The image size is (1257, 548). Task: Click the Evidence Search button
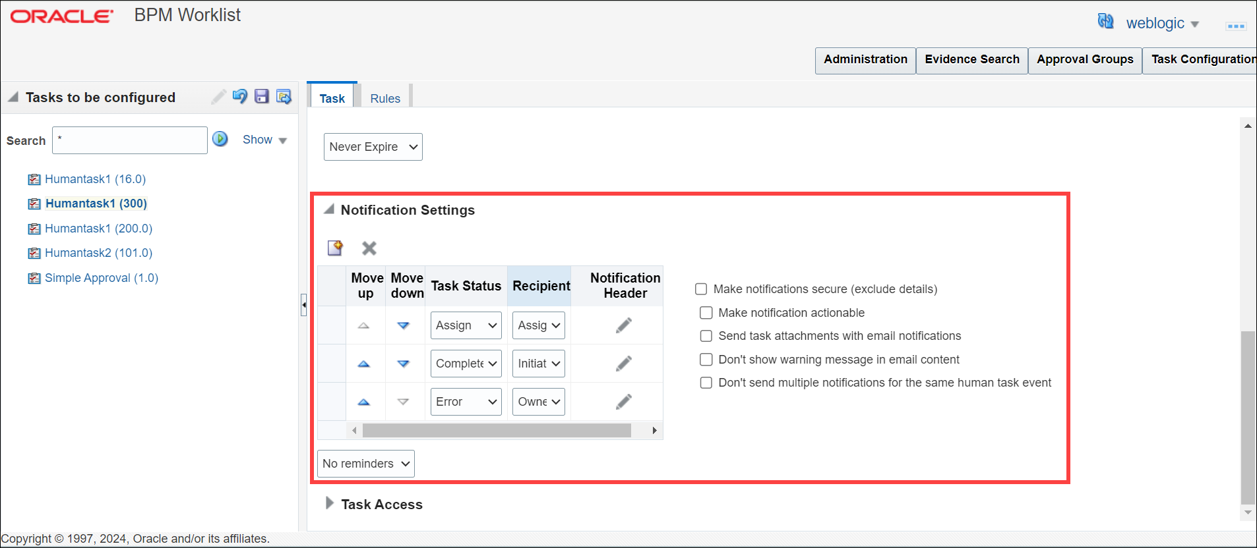pos(971,60)
